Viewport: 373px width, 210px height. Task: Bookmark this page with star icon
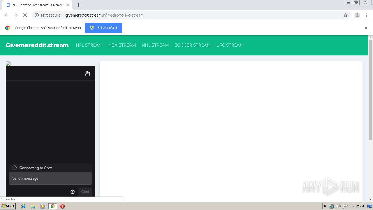[346, 15]
